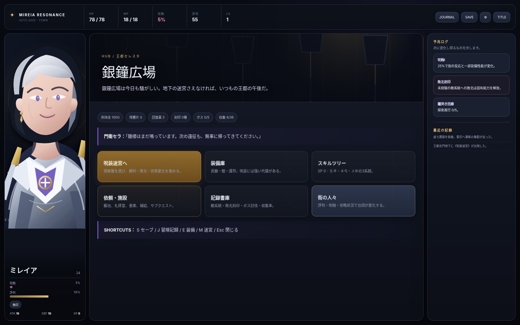Open the 呪触I omen log card
520x325 pixels.
tap(471, 63)
